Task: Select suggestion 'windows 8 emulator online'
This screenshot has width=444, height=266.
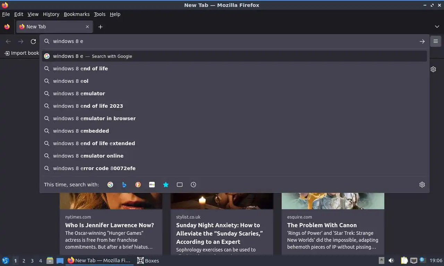Action: tap(234, 156)
